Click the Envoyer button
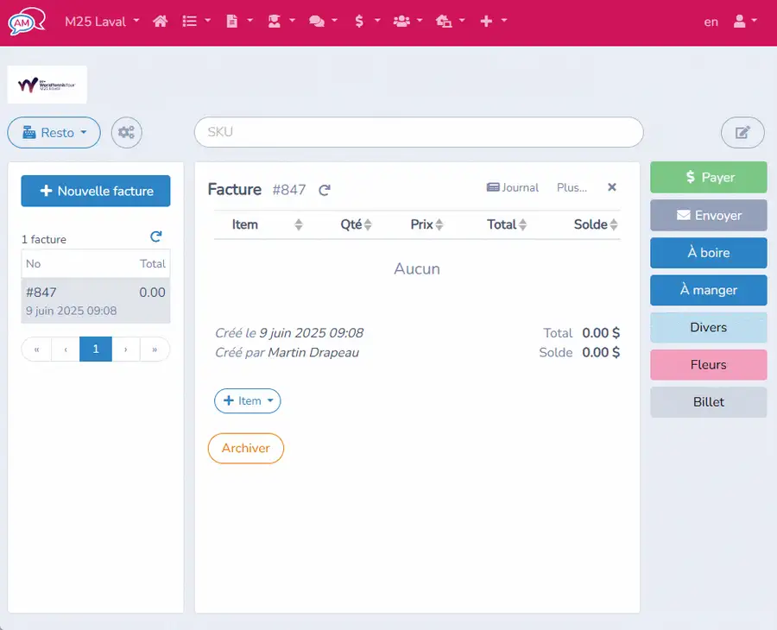 click(x=709, y=215)
